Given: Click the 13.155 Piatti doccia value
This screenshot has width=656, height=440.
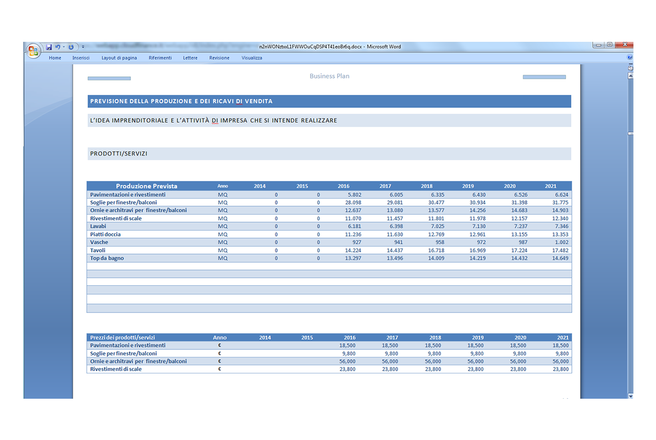Looking at the screenshot, I should pyautogui.click(x=519, y=234).
